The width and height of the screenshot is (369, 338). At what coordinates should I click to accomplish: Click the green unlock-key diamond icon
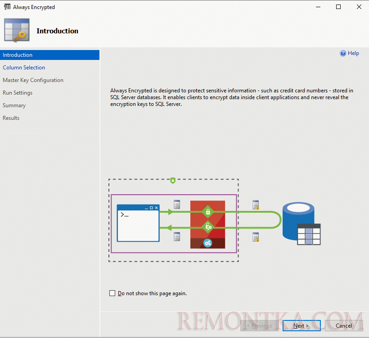(x=208, y=227)
